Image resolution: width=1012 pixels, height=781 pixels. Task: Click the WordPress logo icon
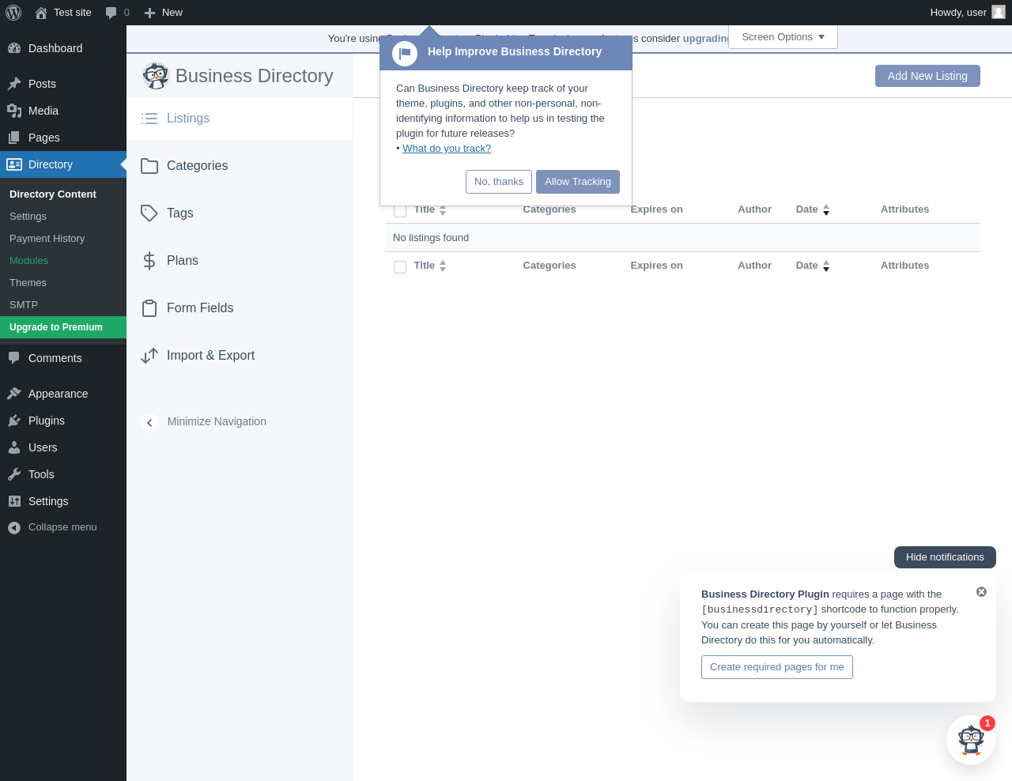tap(13, 13)
